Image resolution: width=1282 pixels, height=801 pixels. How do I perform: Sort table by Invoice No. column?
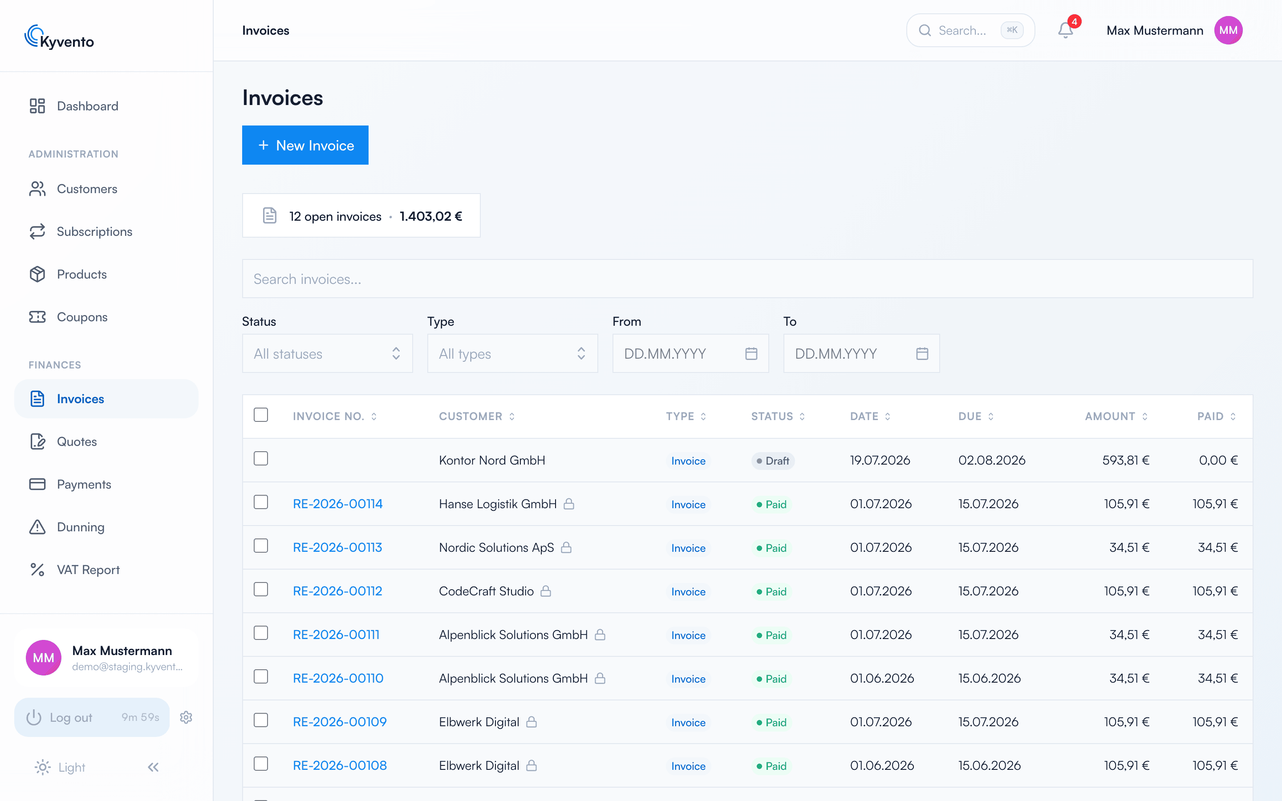coord(335,417)
